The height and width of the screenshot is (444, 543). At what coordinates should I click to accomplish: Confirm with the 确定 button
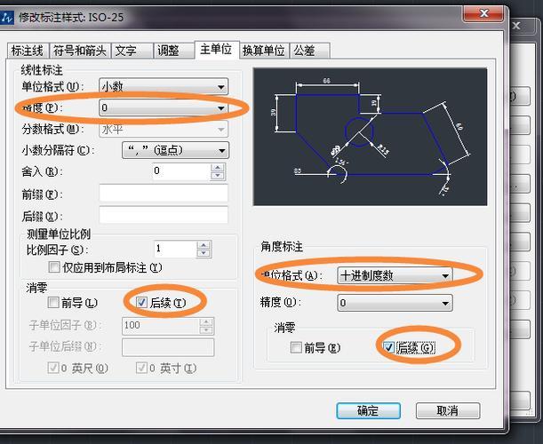click(369, 411)
